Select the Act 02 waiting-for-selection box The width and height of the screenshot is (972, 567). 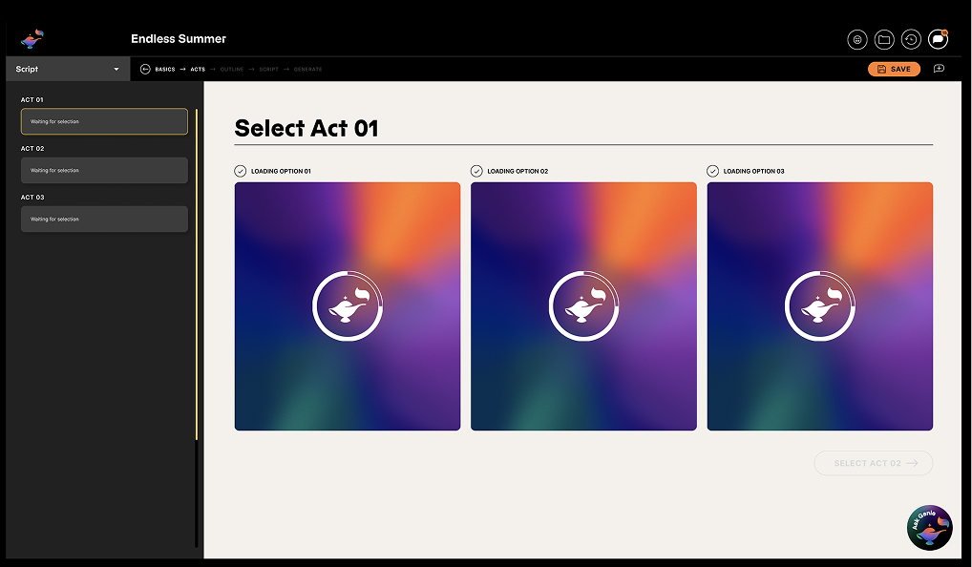coord(104,170)
